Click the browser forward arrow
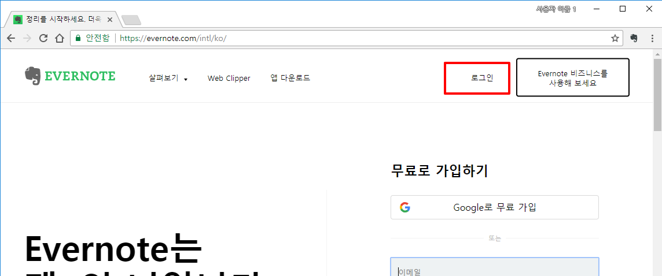The image size is (662, 276). [x=27, y=38]
